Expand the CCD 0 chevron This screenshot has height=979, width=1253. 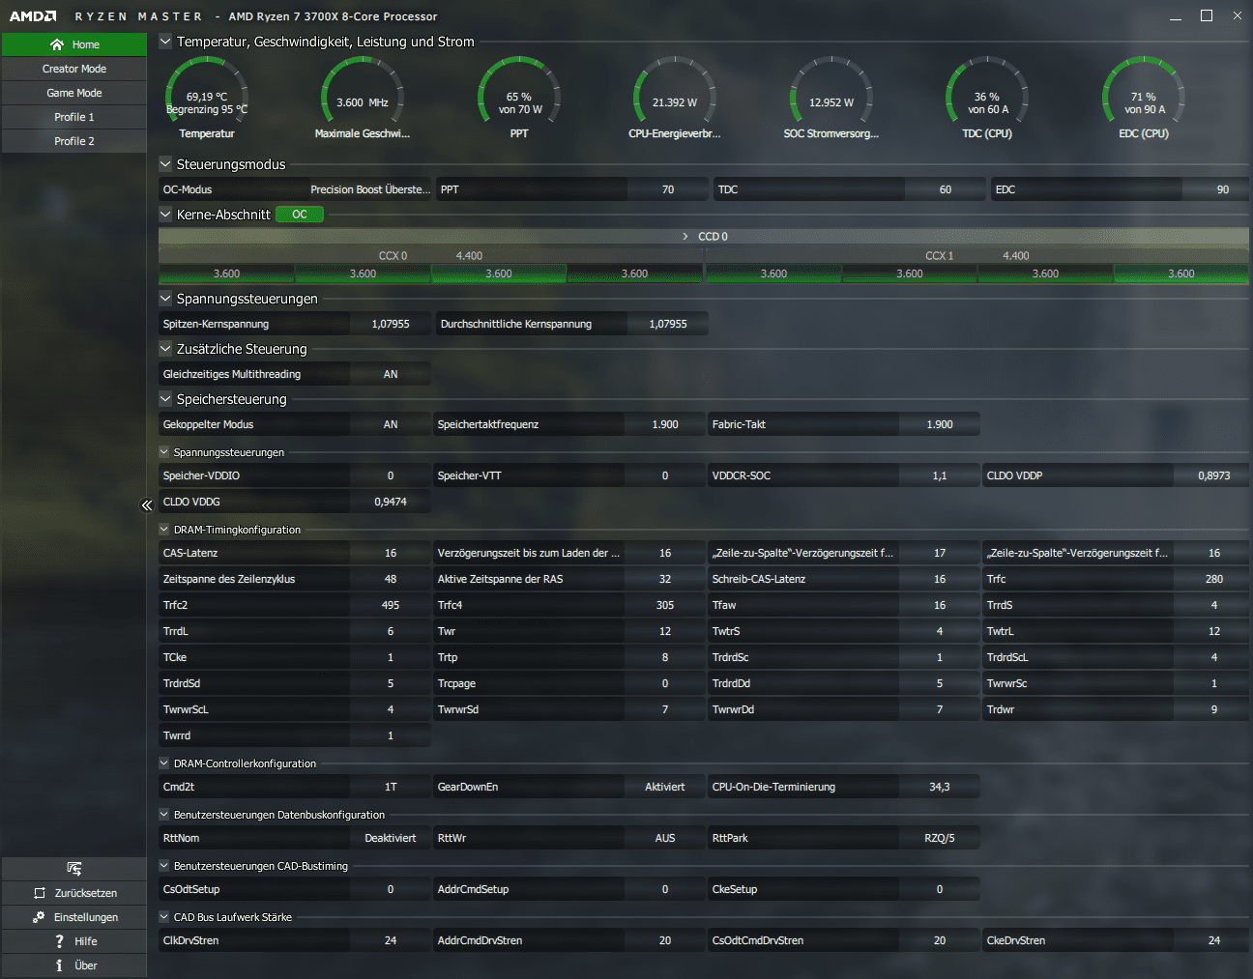(x=685, y=237)
